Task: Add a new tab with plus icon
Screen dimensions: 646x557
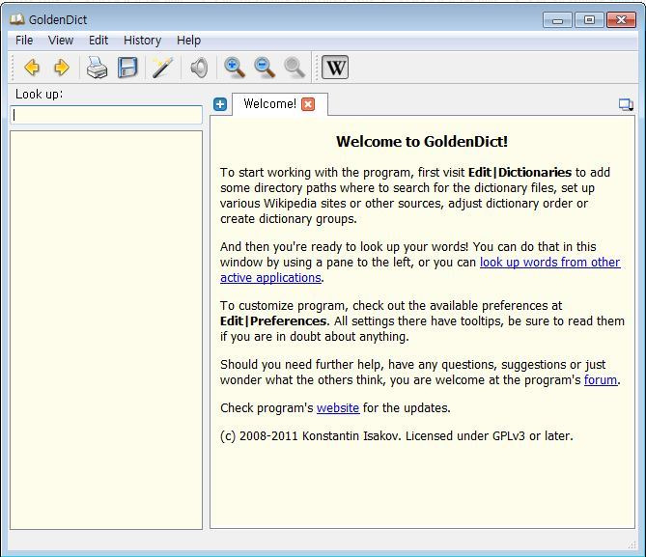Action: coord(220,104)
